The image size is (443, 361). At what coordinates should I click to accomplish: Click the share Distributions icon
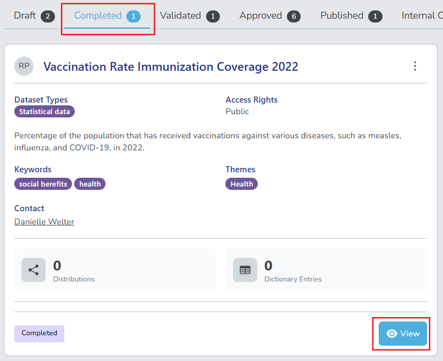coord(34,270)
